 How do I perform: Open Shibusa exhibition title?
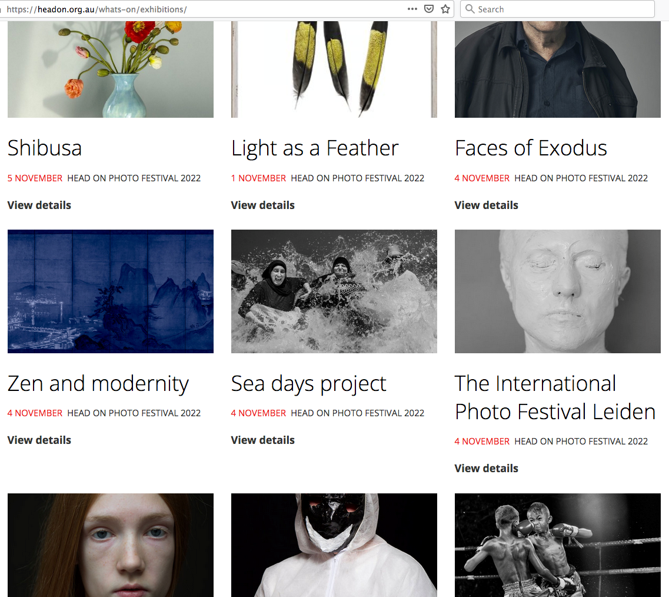click(44, 148)
